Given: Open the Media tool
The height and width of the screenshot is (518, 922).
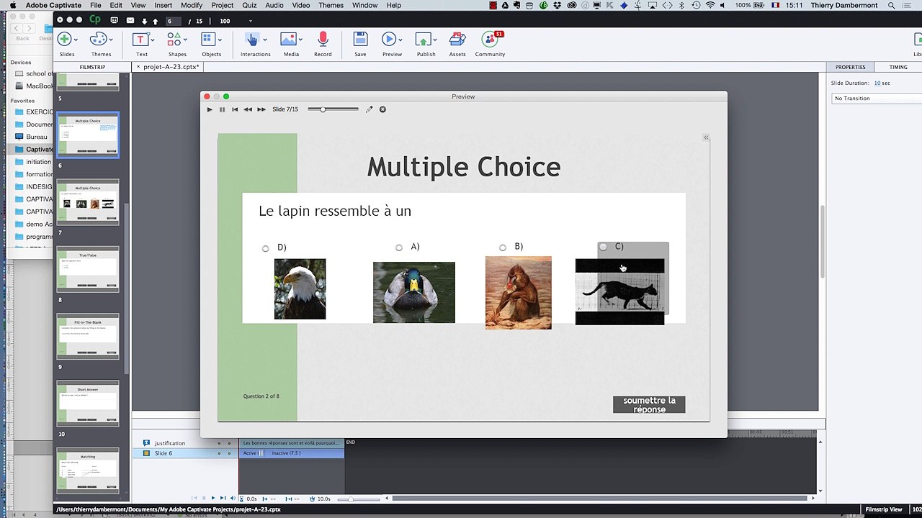Looking at the screenshot, I should click(x=288, y=40).
